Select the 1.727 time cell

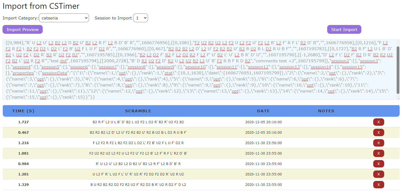pos(23,122)
